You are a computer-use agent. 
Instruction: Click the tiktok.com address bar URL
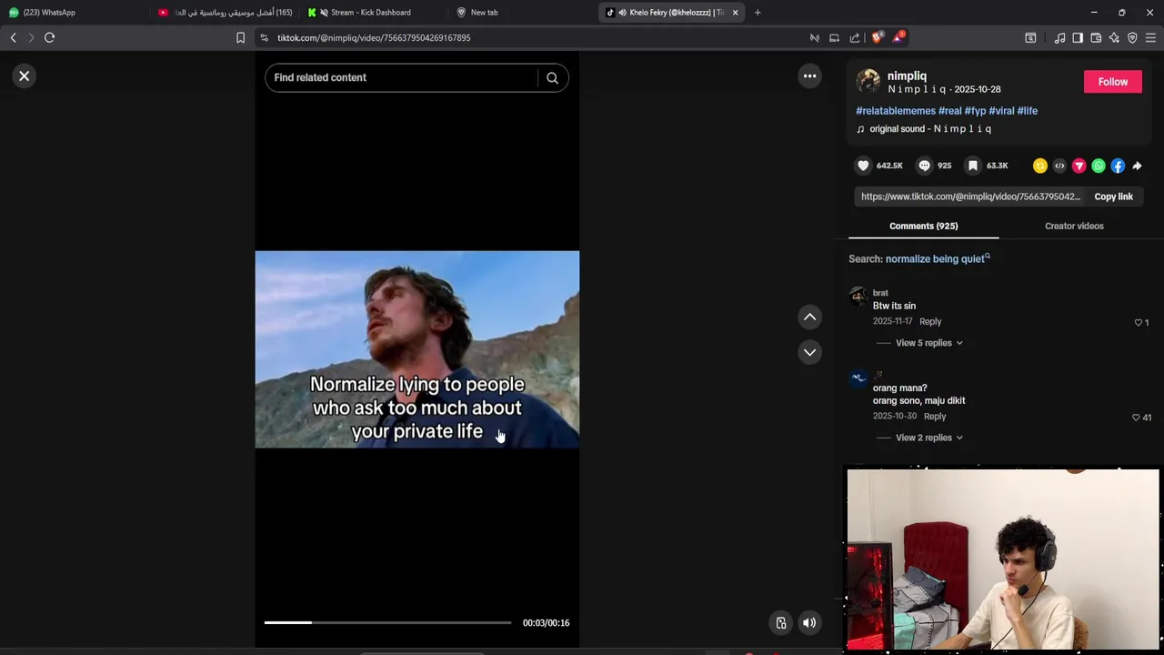tap(374, 38)
